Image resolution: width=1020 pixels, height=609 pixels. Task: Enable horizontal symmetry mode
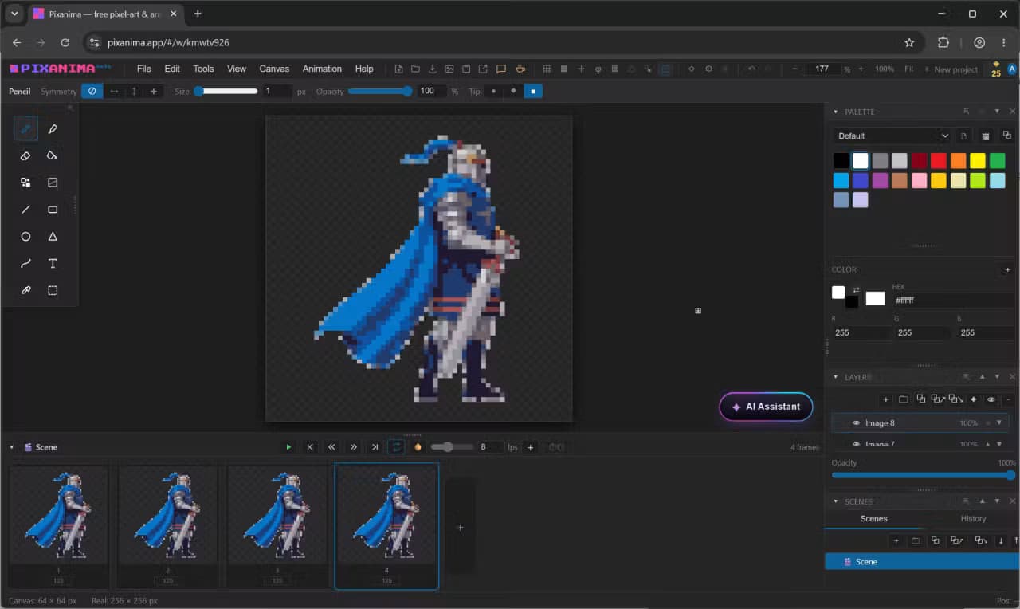pos(114,92)
